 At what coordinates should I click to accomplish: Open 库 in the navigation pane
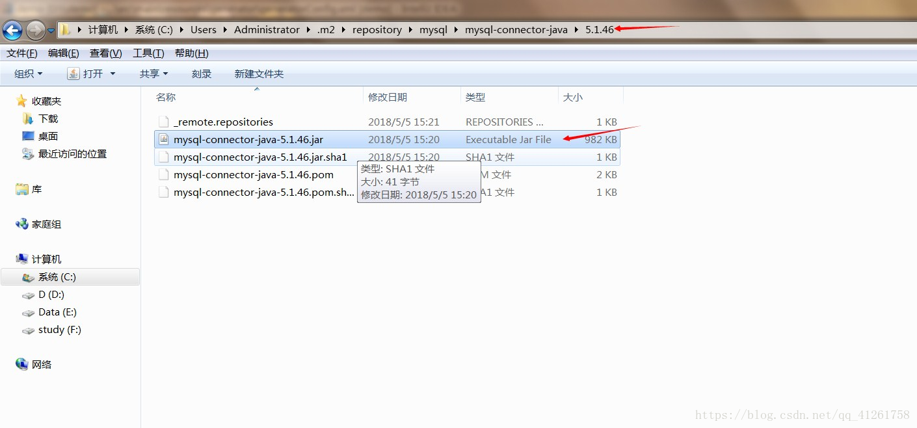tap(36, 189)
